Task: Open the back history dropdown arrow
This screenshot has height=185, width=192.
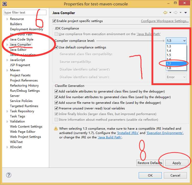Action: tap(170, 13)
